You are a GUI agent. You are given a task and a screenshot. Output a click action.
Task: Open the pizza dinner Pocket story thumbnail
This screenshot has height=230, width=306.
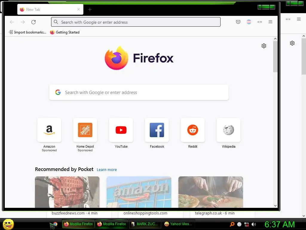[211, 192]
